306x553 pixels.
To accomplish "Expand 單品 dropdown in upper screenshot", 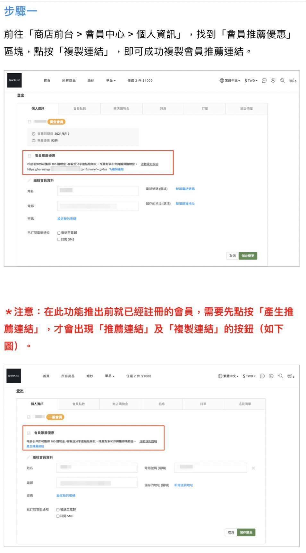I will [x=111, y=80].
